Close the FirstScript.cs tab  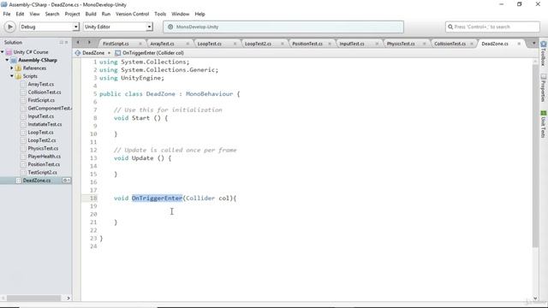pos(140,44)
